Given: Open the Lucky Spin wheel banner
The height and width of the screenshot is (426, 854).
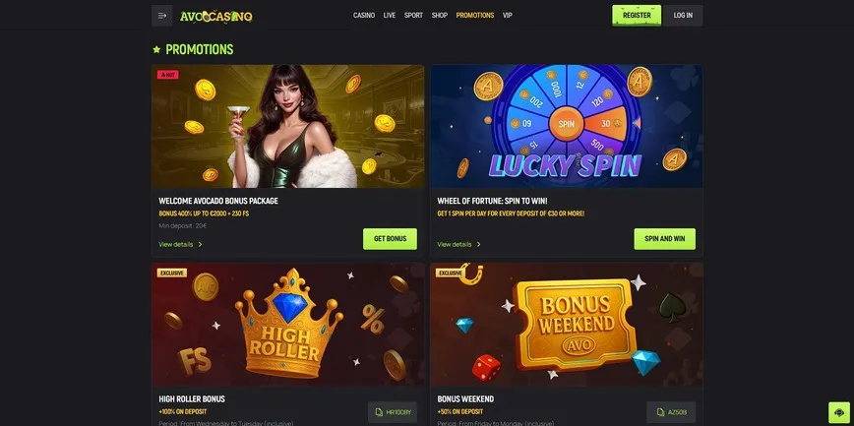Looking at the screenshot, I should click(x=567, y=126).
